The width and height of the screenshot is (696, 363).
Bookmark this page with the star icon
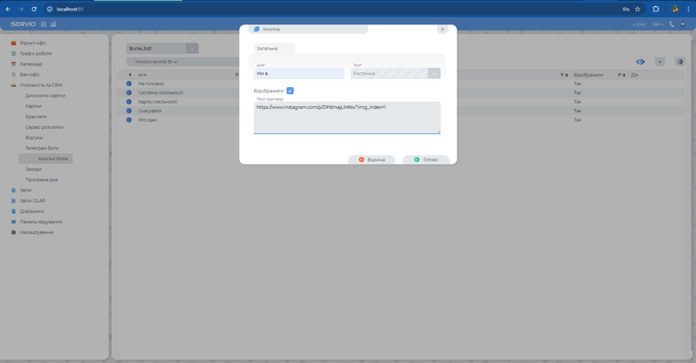click(638, 9)
